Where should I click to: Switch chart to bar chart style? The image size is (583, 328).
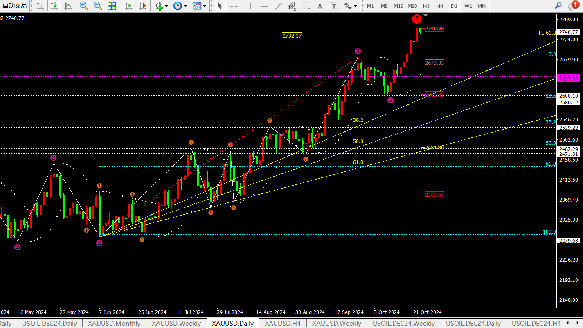(40, 6)
